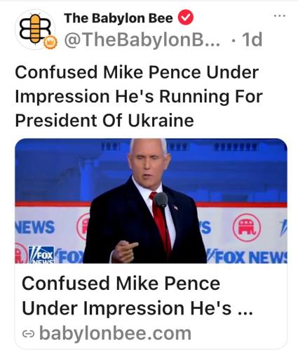Click the 'Under Impression He's ...' card line

tap(137, 308)
